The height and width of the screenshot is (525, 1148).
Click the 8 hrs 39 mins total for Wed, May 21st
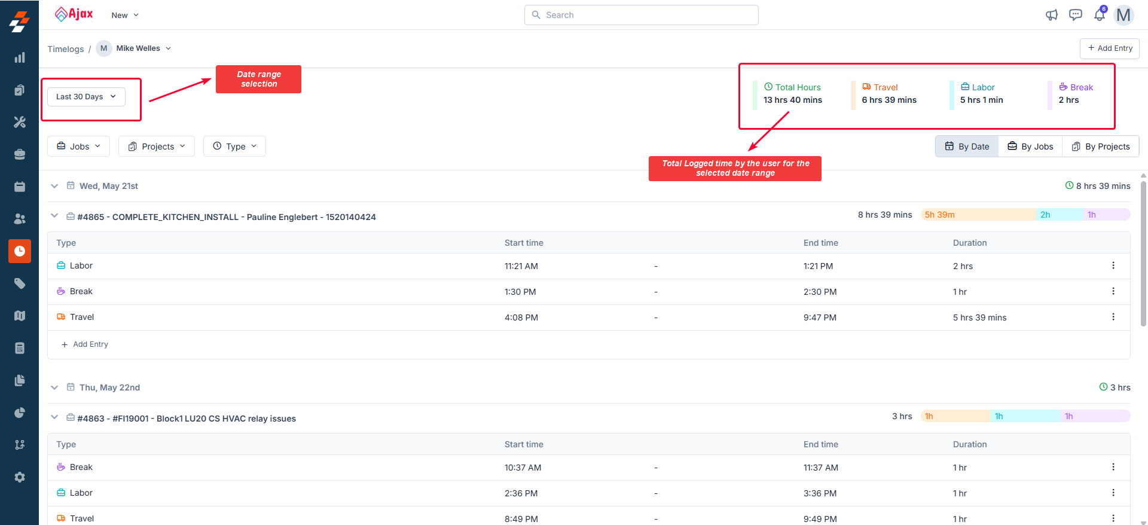click(1098, 186)
